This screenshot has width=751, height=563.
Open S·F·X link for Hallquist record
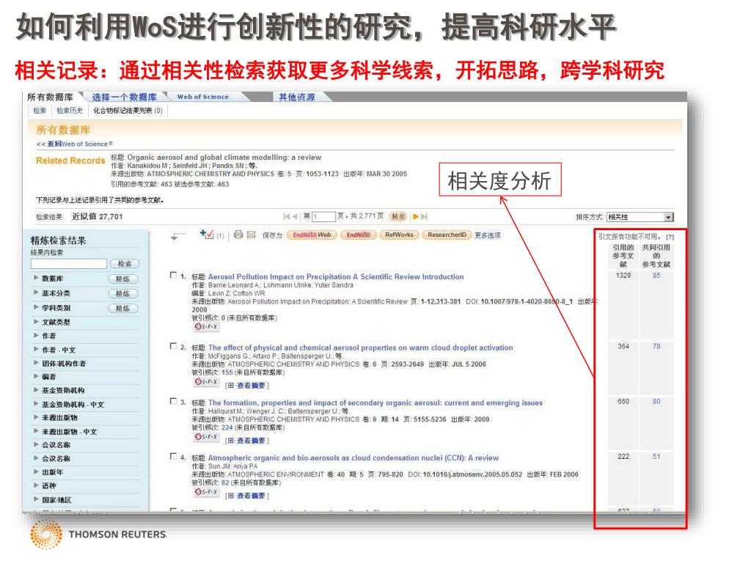coord(206,437)
